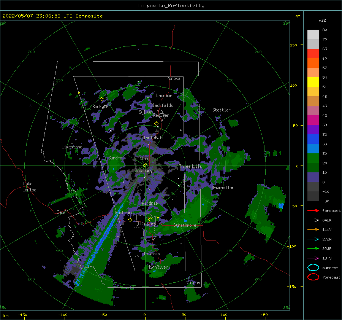This screenshot has width=342, height=320.
Task: Click yellow diamond marker below RedDeer label
Action: click(157, 124)
